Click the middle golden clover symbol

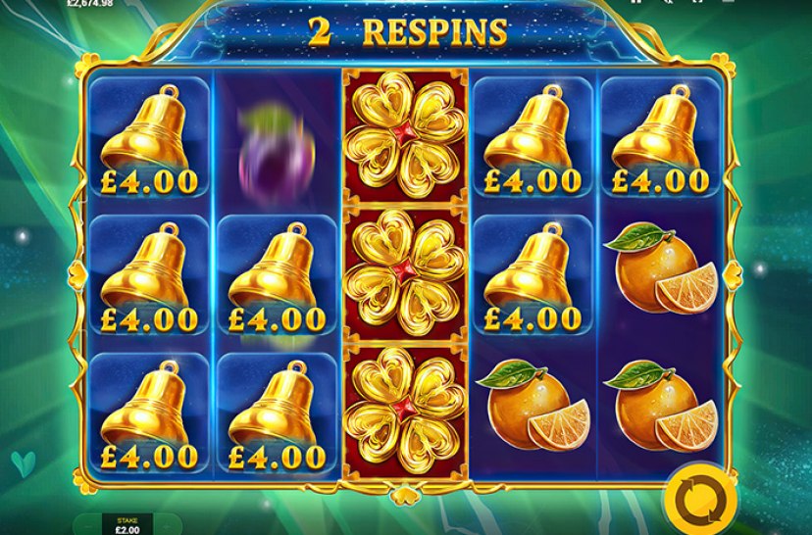[405, 274]
